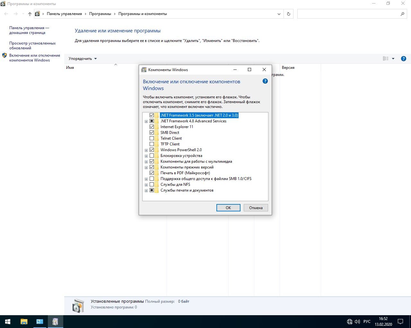Open Панель управления домашняя страница link
Viewport: 411px width, 328px height.
pos(29,30)
